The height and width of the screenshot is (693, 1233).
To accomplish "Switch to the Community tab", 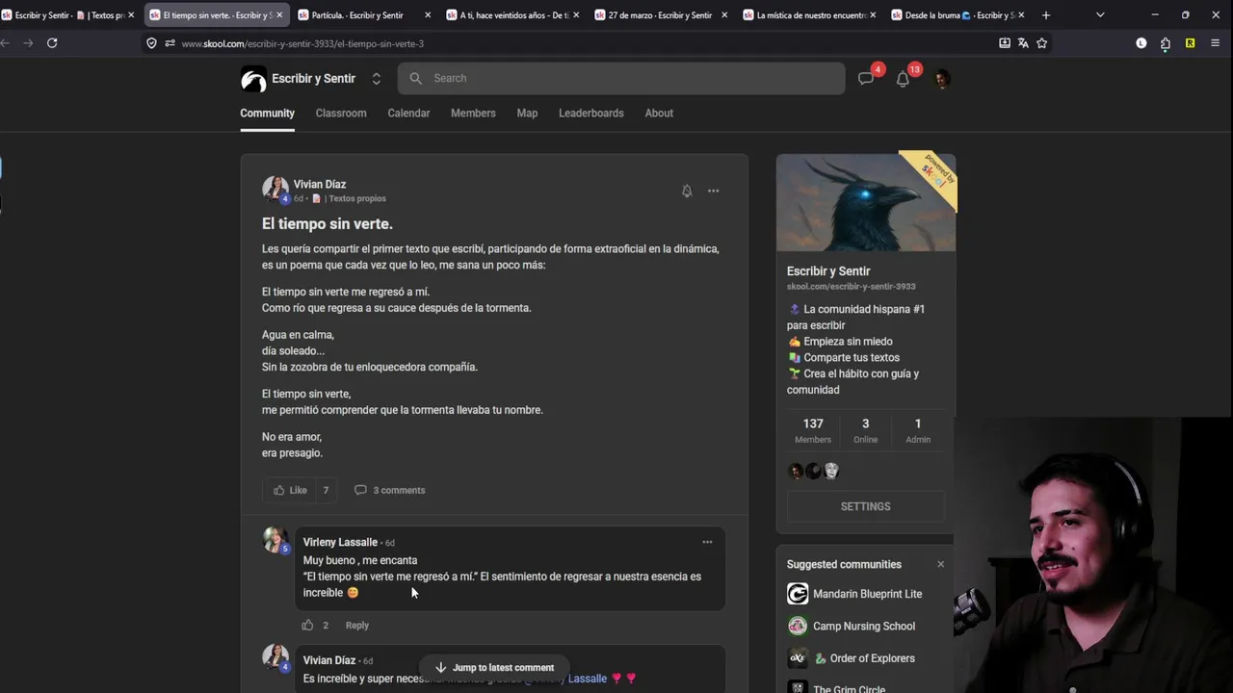I will tap(267, 113).
